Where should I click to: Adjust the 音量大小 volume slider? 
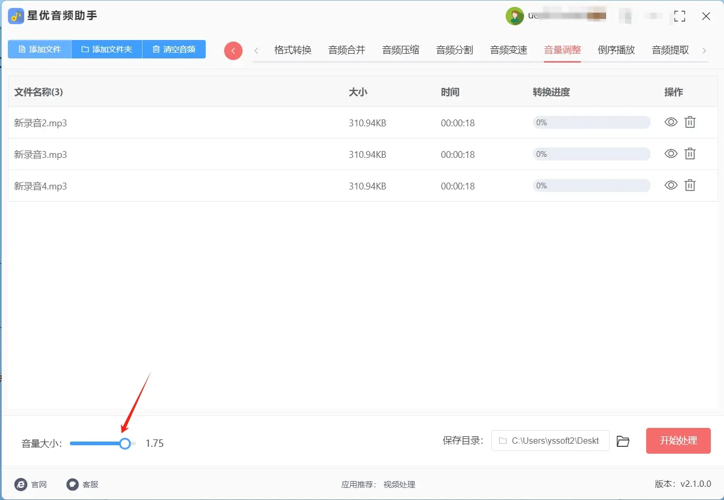[x=124, y=443]
